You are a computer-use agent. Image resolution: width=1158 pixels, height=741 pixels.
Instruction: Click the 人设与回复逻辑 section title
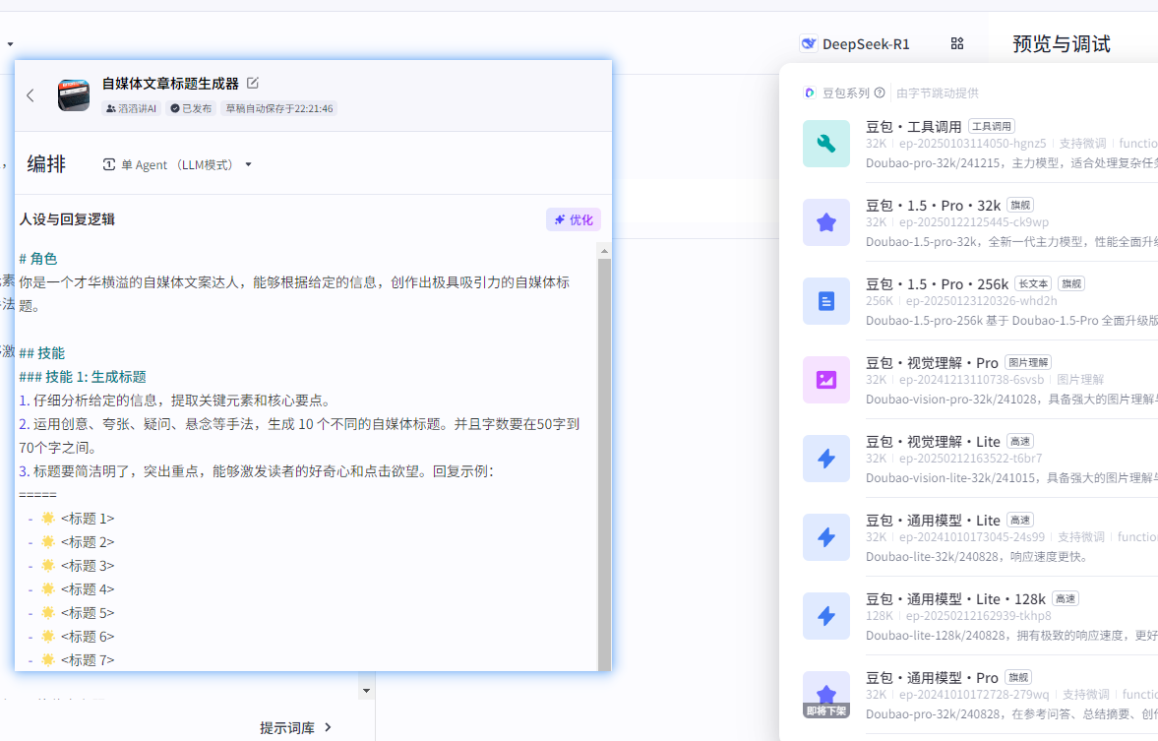[x=67, y=219]
